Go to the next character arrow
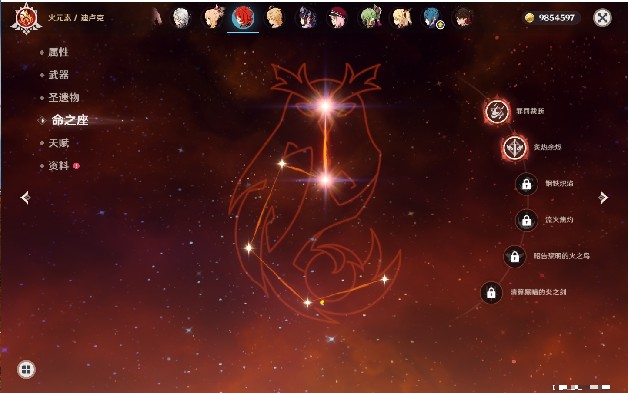The height and width of the screenshot is (393, 628). 603,198
